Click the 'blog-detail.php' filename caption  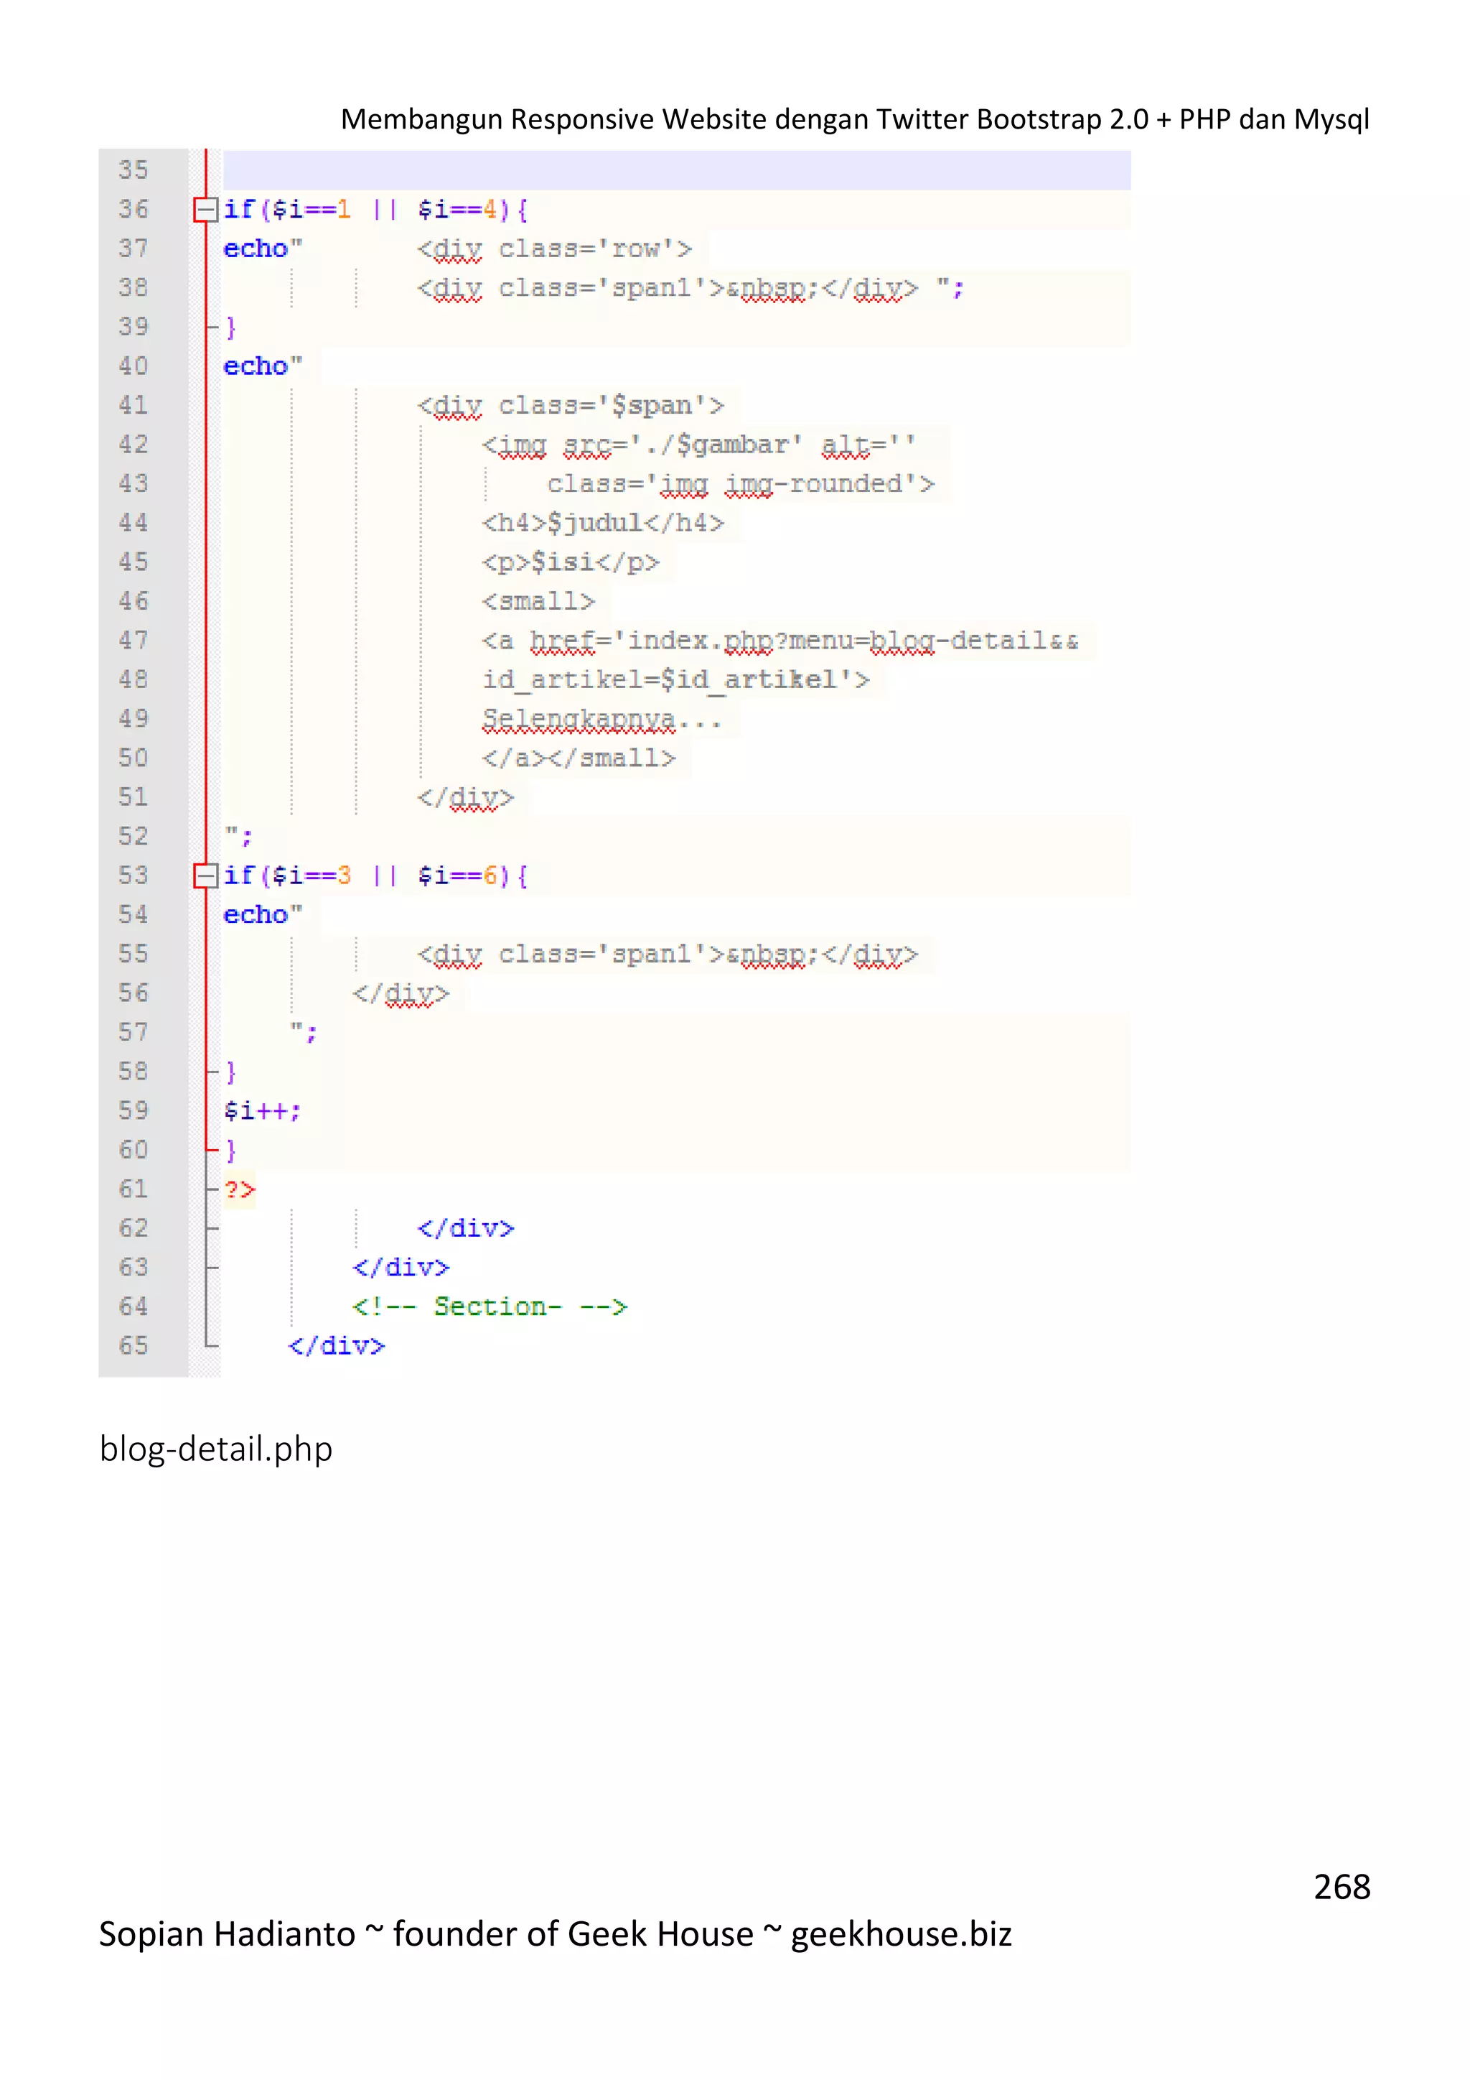[216, 1449]
